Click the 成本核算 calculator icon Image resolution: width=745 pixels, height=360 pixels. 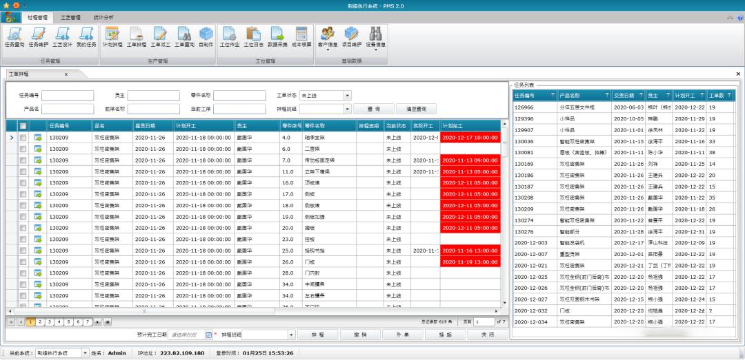pos(301,36)
